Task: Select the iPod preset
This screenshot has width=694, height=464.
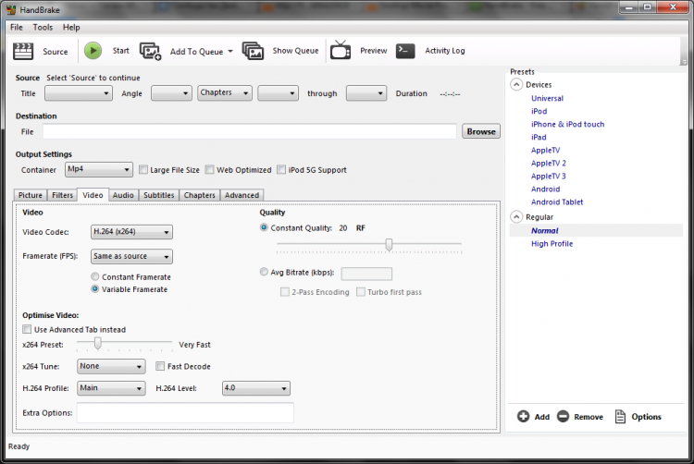Action: tap(539, 111)
